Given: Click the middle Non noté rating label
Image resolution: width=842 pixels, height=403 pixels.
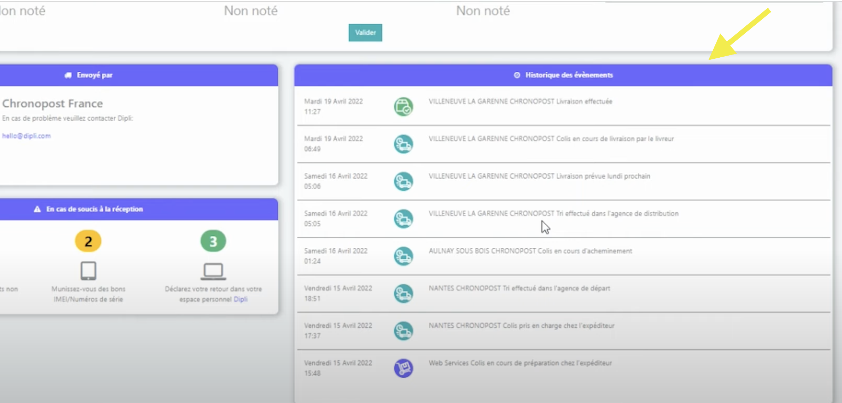Looking at the screenshot, I should click(x=251, y=11).
